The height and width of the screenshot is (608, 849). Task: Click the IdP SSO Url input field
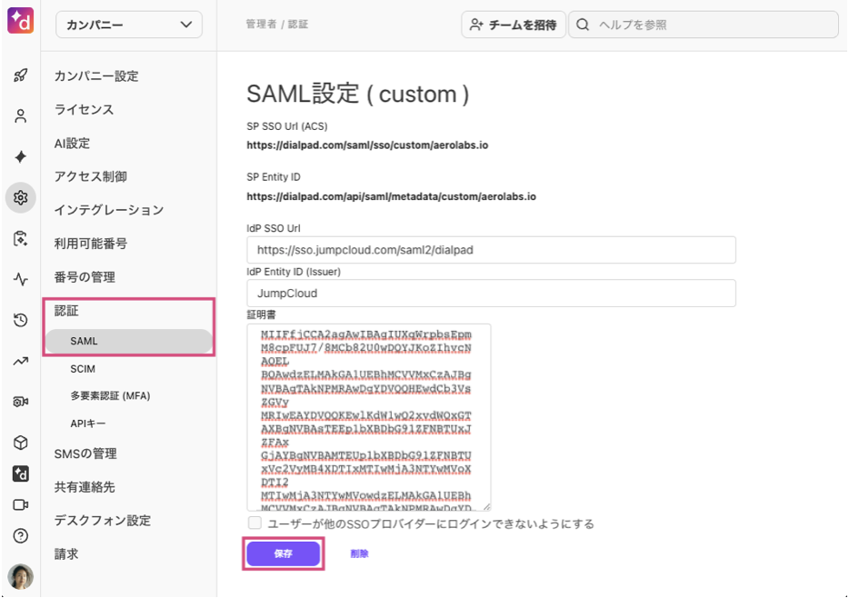pos(491,250)
